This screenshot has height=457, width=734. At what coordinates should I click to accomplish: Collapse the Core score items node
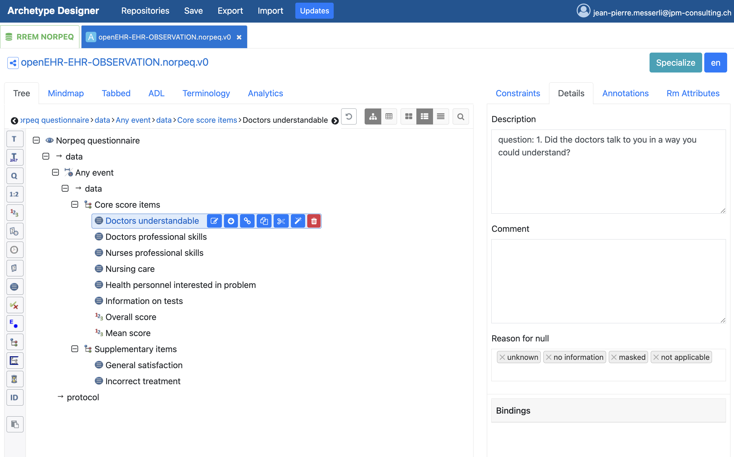(75, 205)
